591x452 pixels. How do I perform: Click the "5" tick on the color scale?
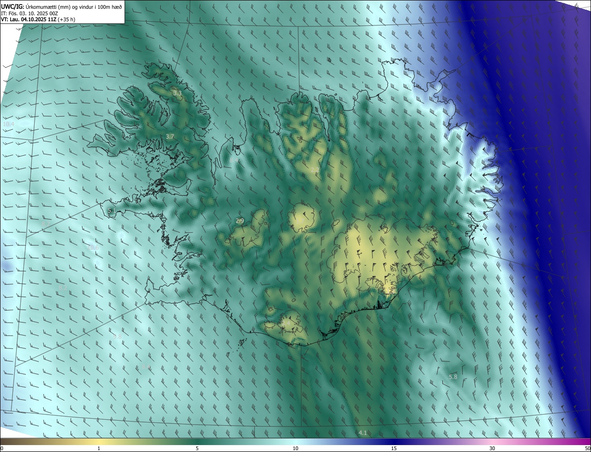(197, 448)
